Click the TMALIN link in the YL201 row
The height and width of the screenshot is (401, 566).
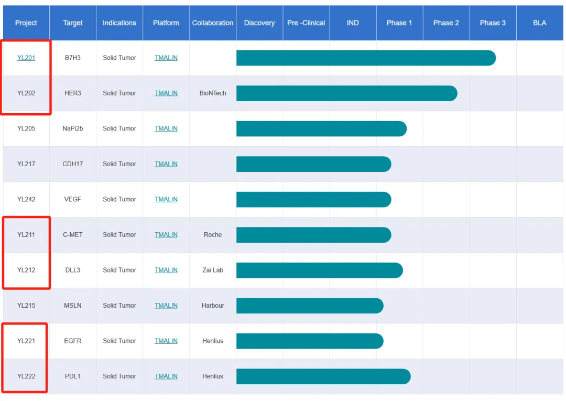166,58
